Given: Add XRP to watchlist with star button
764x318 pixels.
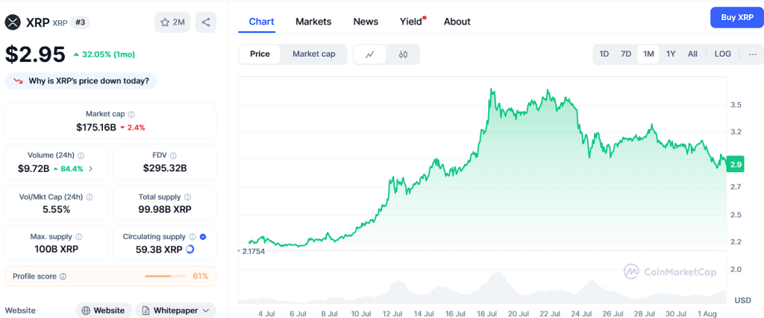Looking at the screenshot, I should (x=172, y=22).
